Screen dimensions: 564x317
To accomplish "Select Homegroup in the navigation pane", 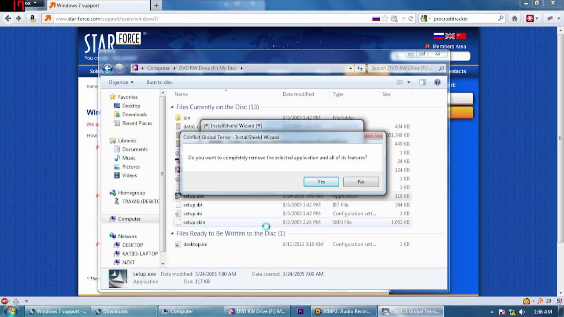I will (131, 193).
